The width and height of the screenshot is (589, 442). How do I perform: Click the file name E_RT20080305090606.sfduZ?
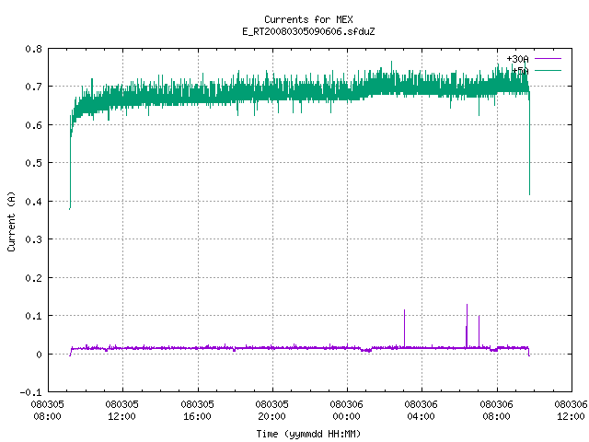(308, 31)
